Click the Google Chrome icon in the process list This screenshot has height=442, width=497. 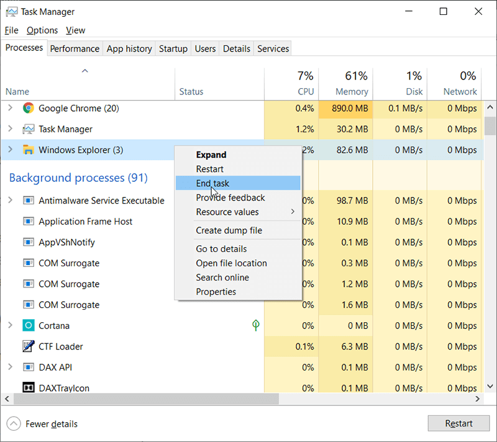tap(27, 108)
